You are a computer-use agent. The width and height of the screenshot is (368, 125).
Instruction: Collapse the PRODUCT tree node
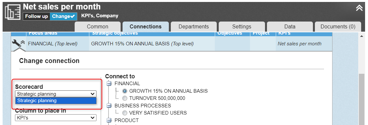pyautogui.click(x=109, y=120)
